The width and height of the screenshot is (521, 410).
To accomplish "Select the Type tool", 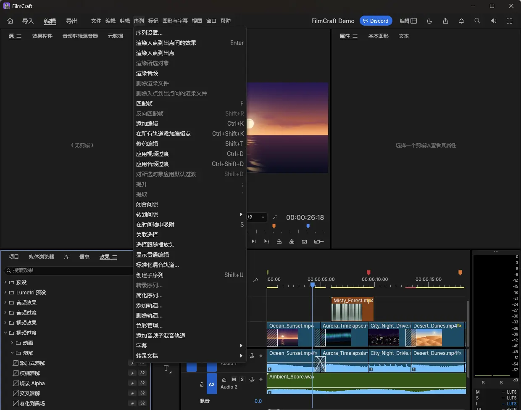I will (x=166, y=369).
